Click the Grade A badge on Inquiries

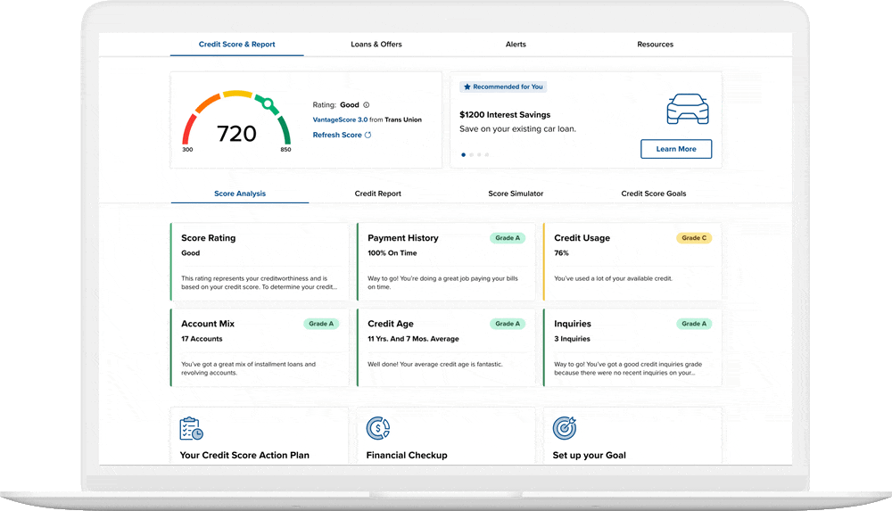[x=694, y=324]
